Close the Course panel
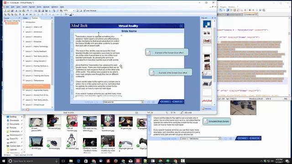The height and width of the screenshot is (164, 292). pos(19,18)
